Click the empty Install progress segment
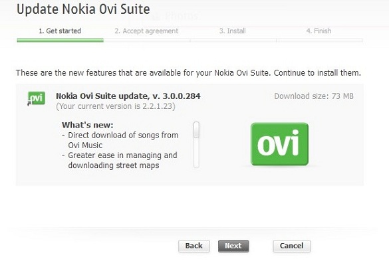 (x=233, y=41)
